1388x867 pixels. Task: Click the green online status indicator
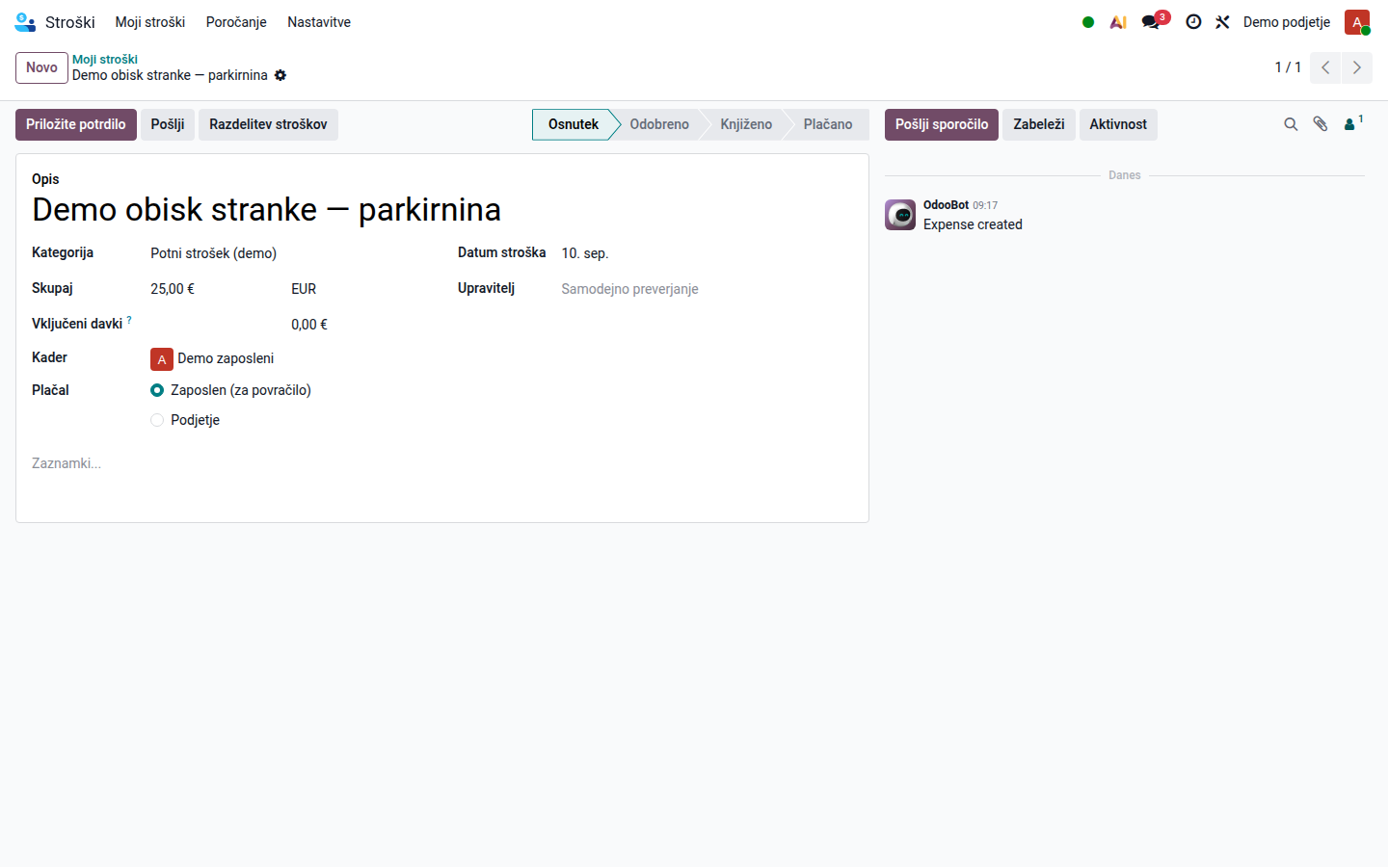click(1088, 22)
